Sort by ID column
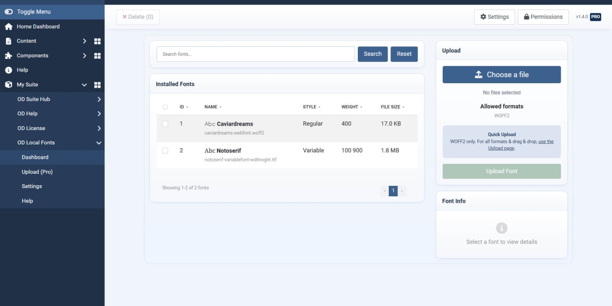Viewport: 612px width, 306px height. (x=184, y=107)
